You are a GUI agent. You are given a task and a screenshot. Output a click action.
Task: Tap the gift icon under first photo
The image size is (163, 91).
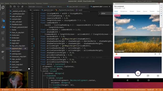(x=116, y=54)
